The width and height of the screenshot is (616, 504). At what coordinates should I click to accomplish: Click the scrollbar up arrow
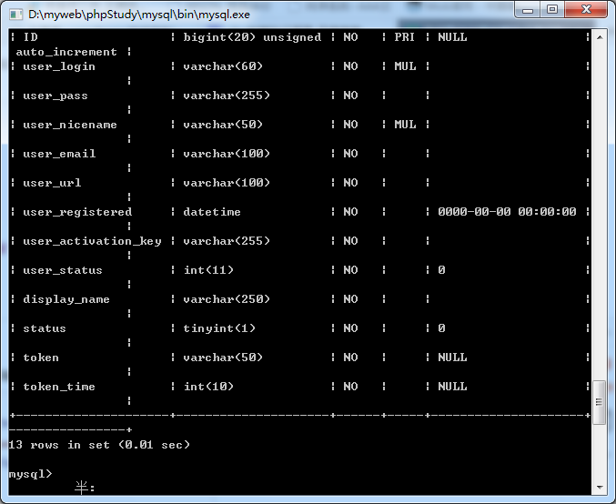600,37
